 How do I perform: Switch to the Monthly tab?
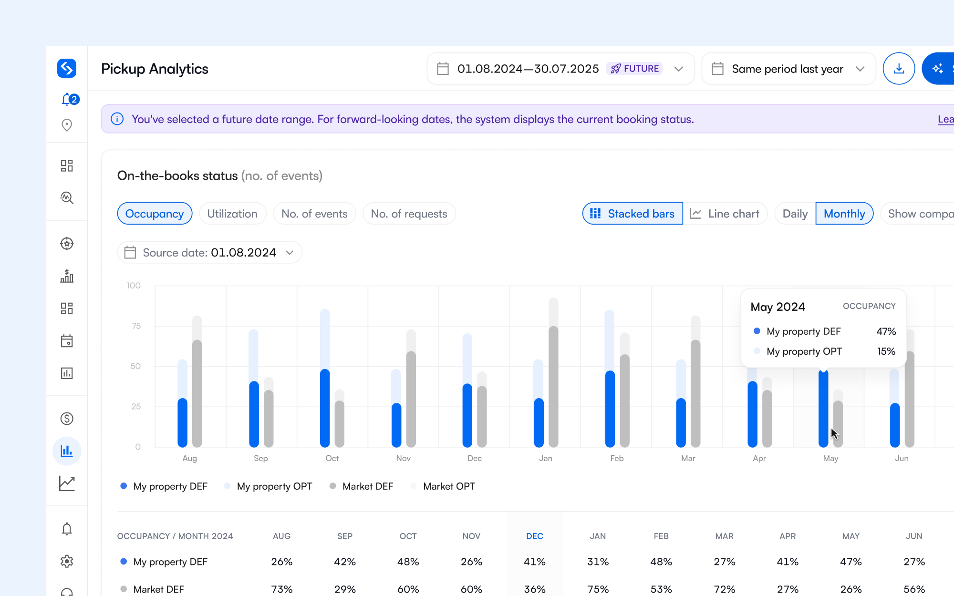coord(844,214)
